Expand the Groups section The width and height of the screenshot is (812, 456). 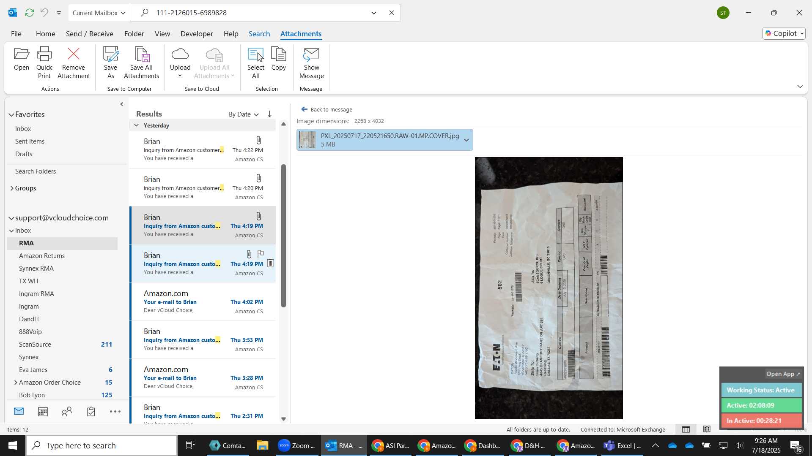pos(11,188)
